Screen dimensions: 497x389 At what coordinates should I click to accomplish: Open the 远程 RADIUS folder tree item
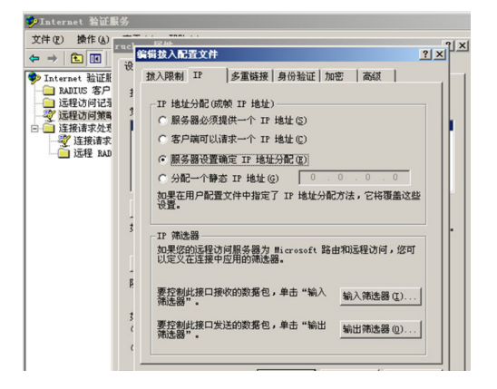coord(93,153)
